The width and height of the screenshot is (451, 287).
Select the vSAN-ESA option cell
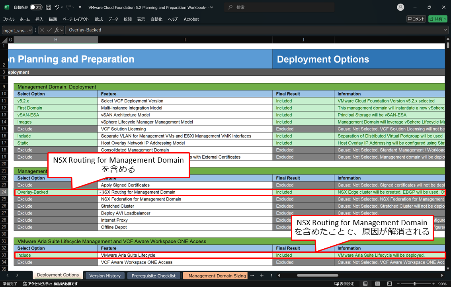[56, 115]
